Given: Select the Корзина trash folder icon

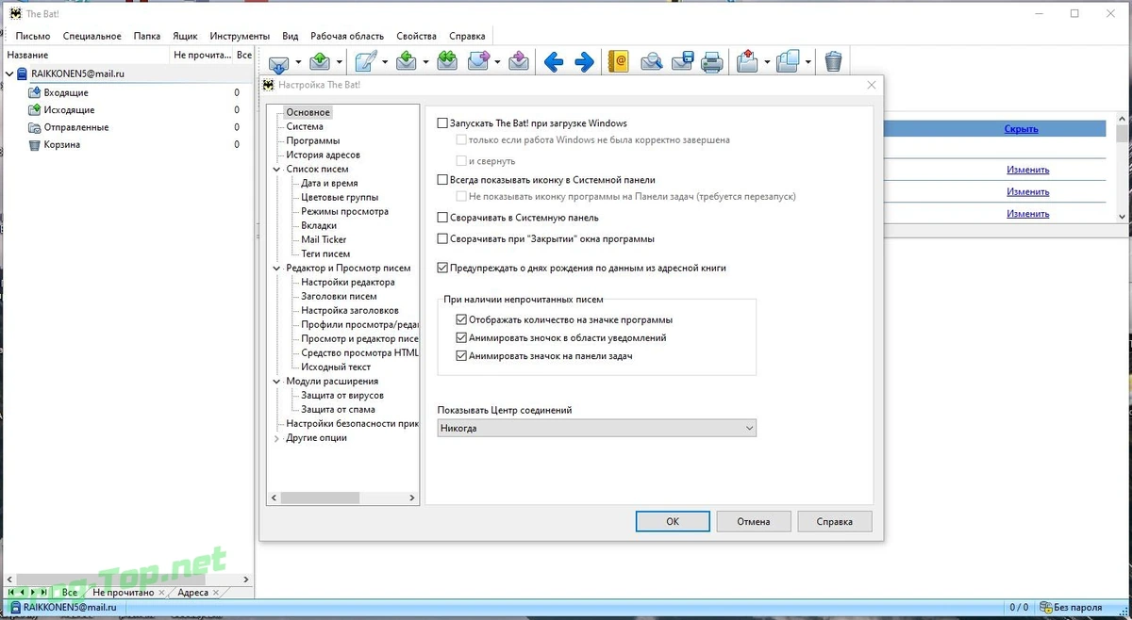Looking at the screenshot, I should coord(35,145).
